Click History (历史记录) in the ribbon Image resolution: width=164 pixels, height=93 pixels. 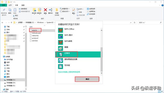tap(81, 15)
